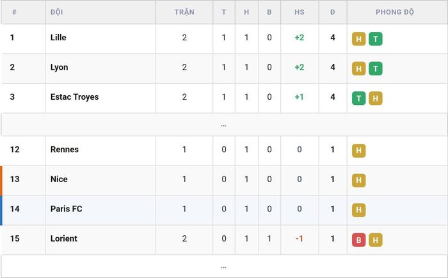
Task: Click Rennes' yellow H form badge
Action: point(358,151)
